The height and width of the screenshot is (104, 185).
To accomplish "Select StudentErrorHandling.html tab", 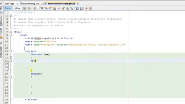I will [61, 4].
